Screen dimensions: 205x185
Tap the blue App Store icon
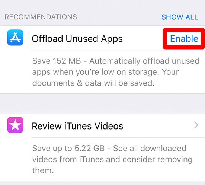tap(15, 38)
